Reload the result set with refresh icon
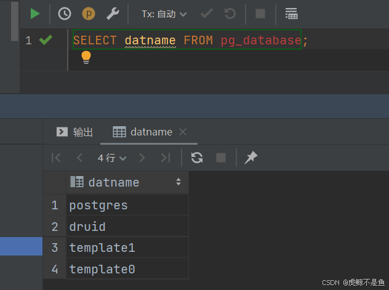This screenshot has height=290, width=389. pos(197,158)
